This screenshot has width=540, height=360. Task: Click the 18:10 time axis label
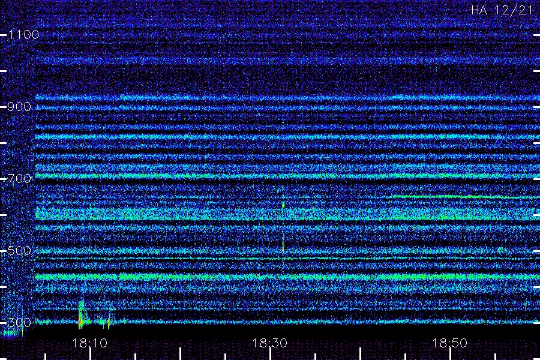pos(90,343)
